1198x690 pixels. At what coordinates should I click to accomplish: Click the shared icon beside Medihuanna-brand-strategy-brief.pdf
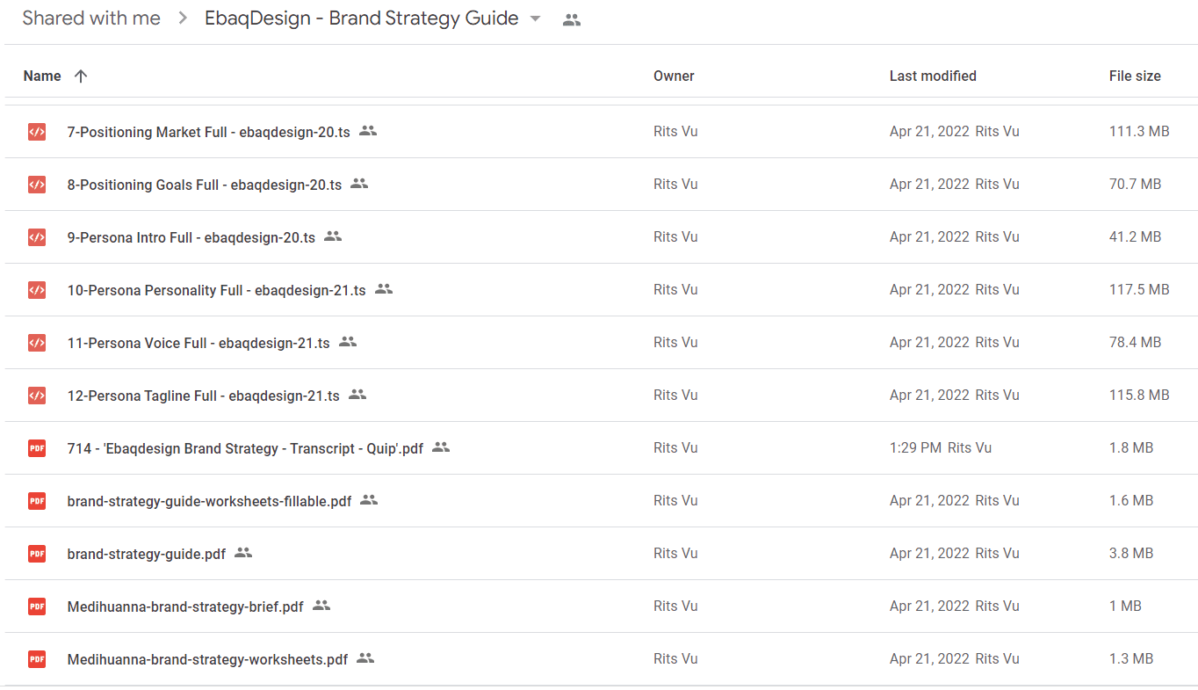321,606
